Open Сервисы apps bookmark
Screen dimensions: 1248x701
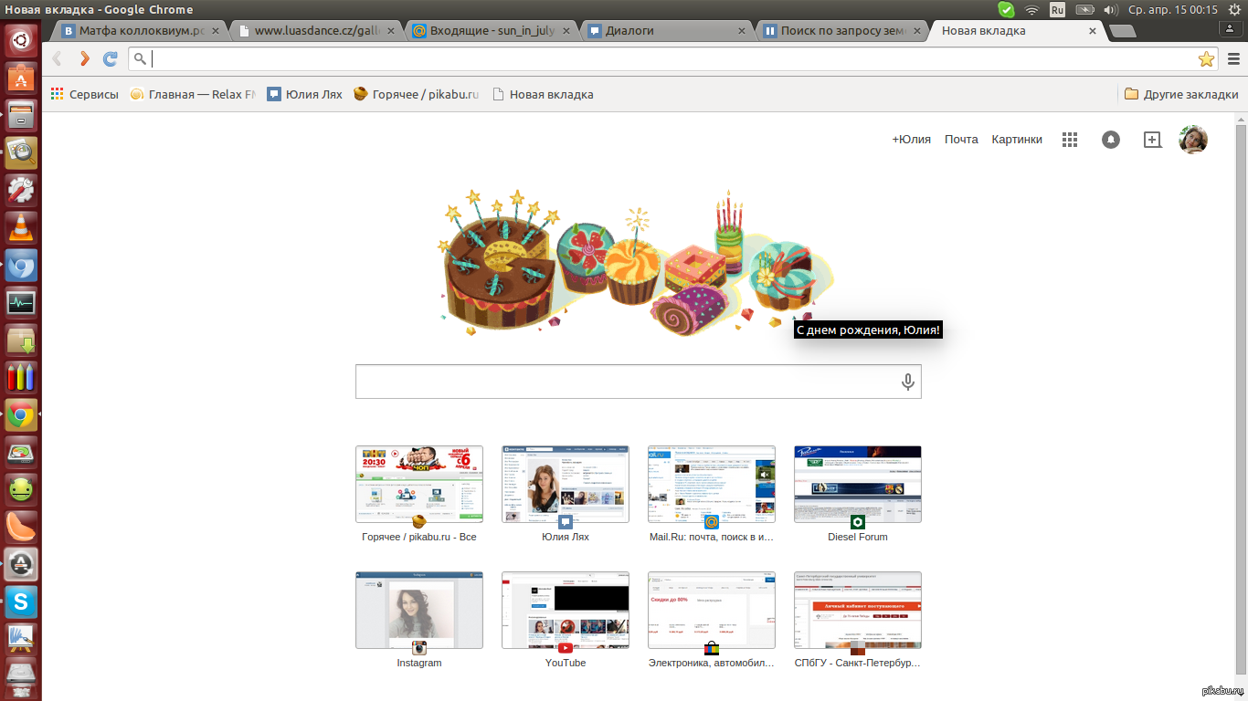(x=84, y=94)
